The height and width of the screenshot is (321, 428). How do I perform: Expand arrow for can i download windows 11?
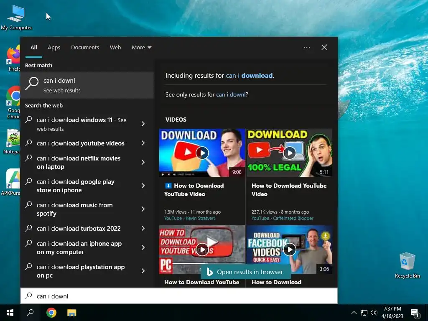pos(143,124)
